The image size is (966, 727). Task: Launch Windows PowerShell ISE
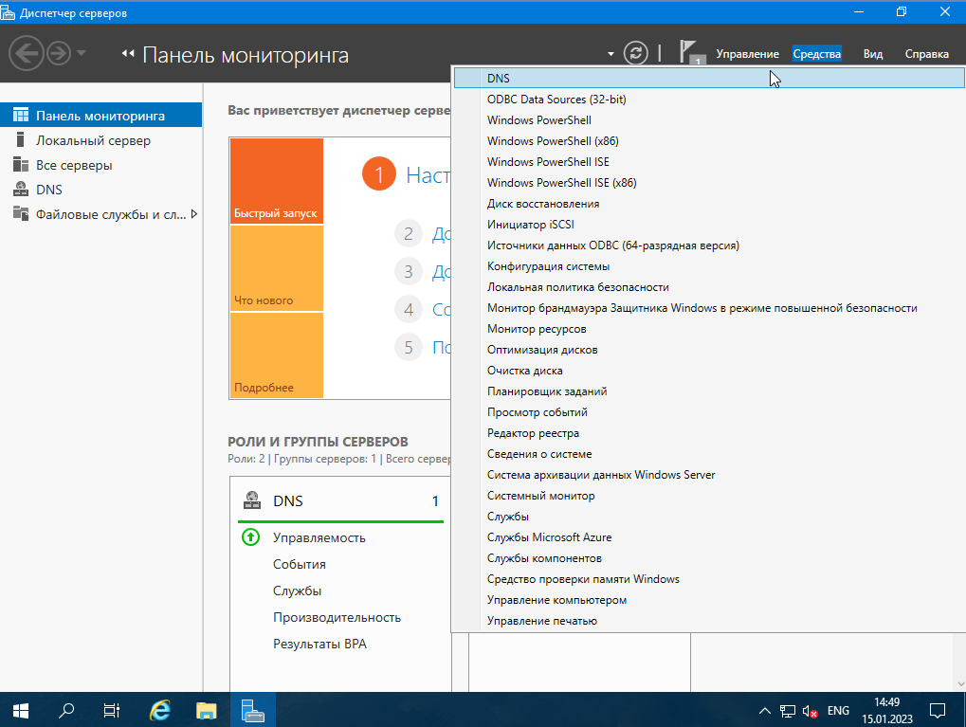coord(709,162)
